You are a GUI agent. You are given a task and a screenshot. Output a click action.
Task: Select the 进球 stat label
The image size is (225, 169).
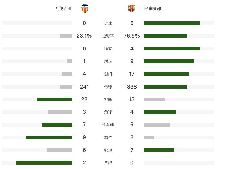coord(108,23)
